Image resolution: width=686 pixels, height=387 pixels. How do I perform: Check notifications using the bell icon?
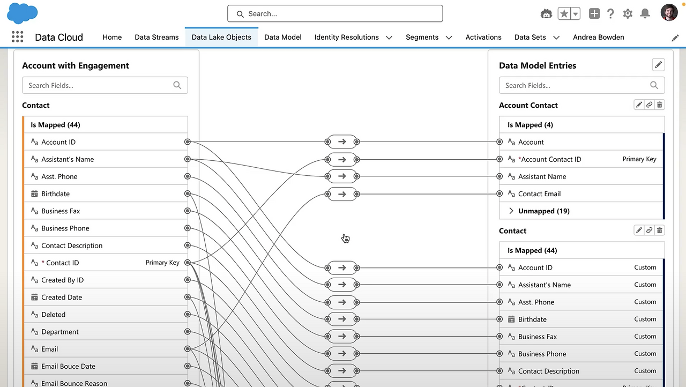coord(645,13)
